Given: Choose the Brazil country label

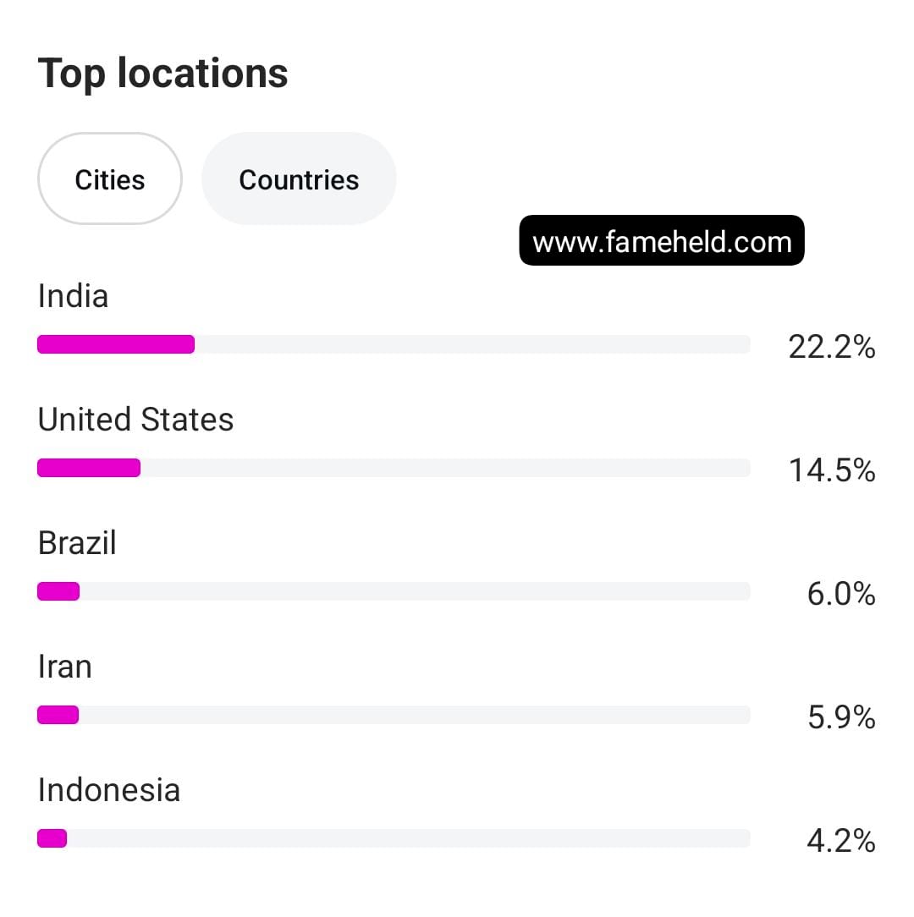Looking at the screenshot, I should click(x=77, y=543).
